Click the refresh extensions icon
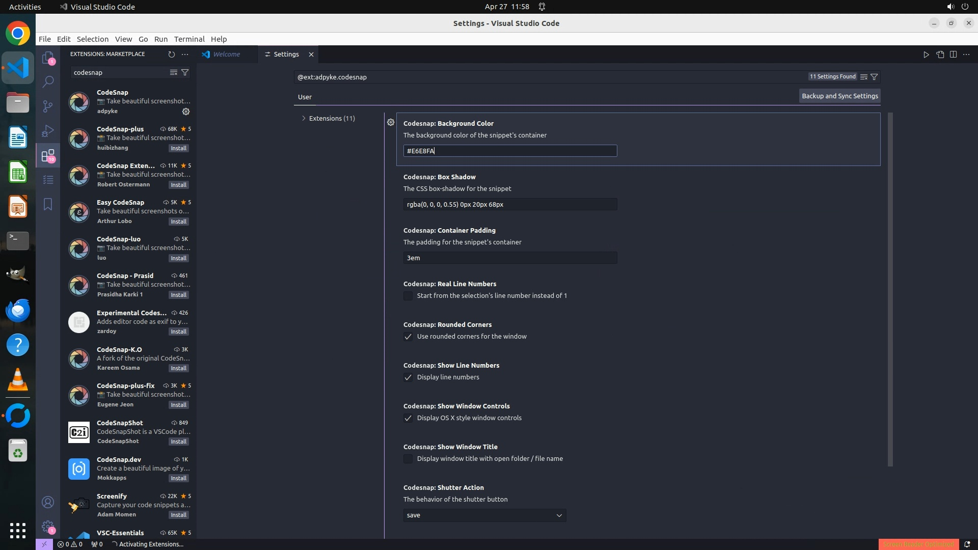This screenshot has width=978, height=550. [172, 54]
